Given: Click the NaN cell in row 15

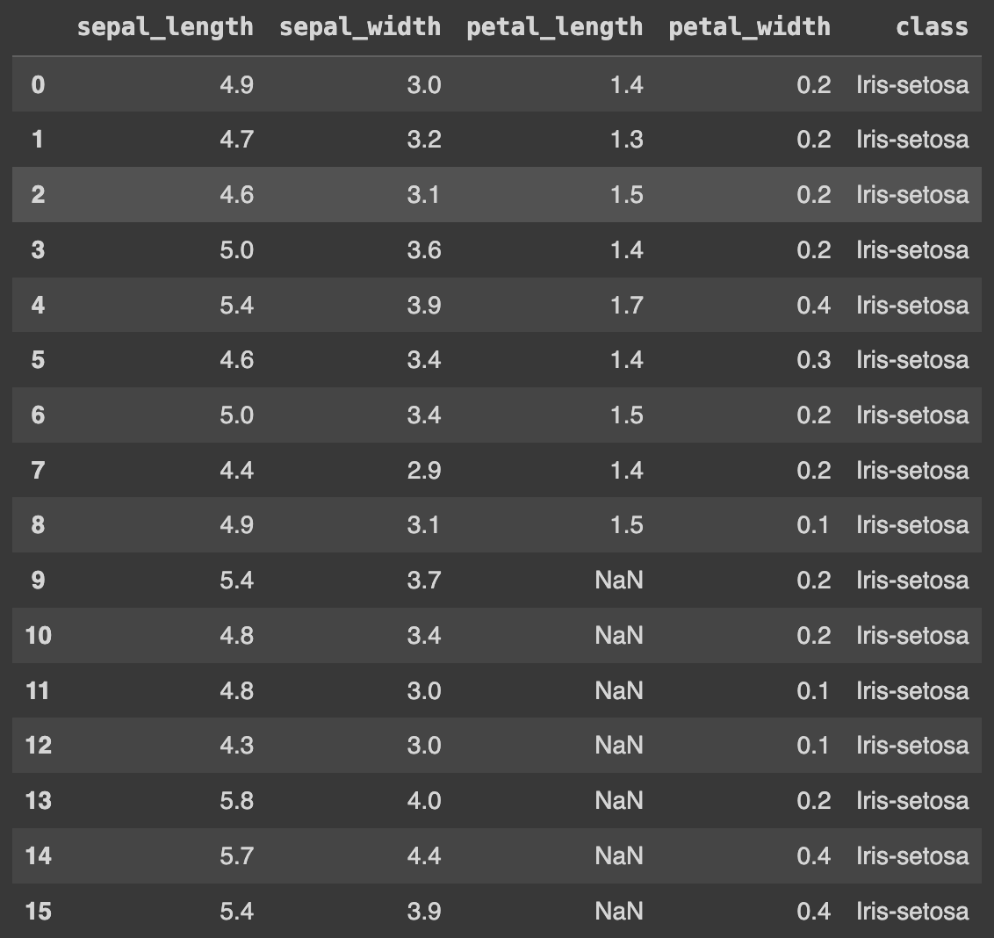Looking at the screenshot, I should point(619,912).
